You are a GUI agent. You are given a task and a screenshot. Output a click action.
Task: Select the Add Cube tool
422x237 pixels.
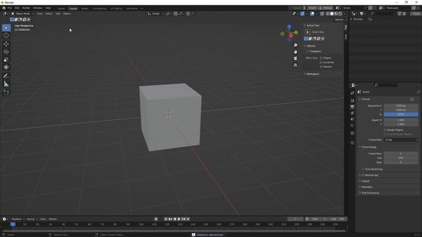click(x=6, y=92)
